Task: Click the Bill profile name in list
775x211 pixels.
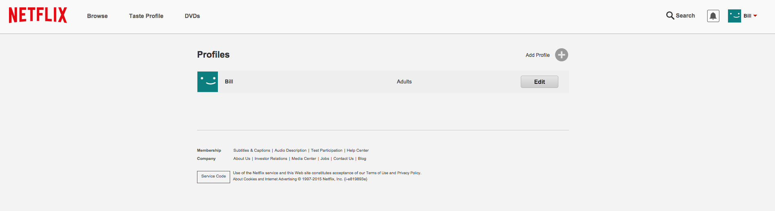Action: click(229, 82)
